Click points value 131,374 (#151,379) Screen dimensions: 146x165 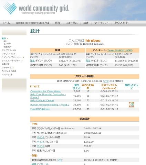point(70,60)
